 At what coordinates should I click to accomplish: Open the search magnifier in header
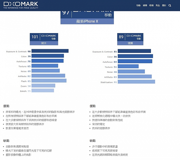coord(170,6)
